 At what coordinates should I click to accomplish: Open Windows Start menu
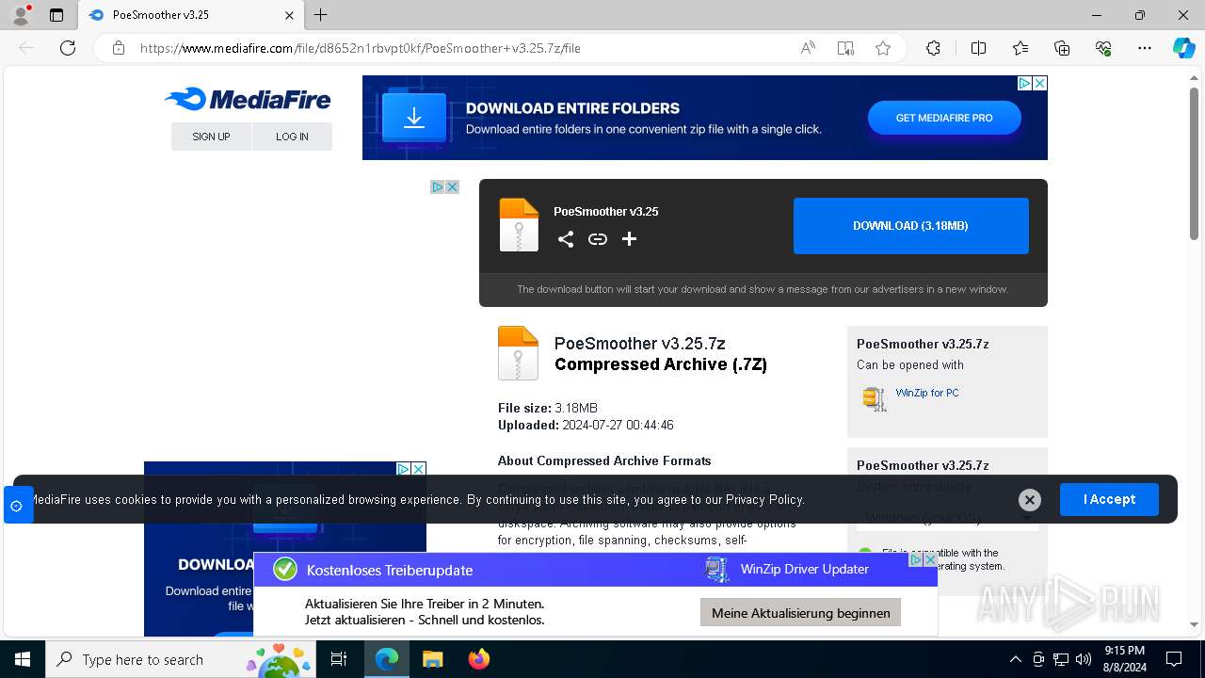click(23, 659)
